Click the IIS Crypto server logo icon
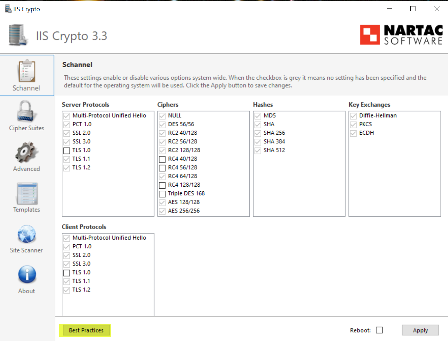The width and height of the screenshot is (448, 341). point(18,35)
